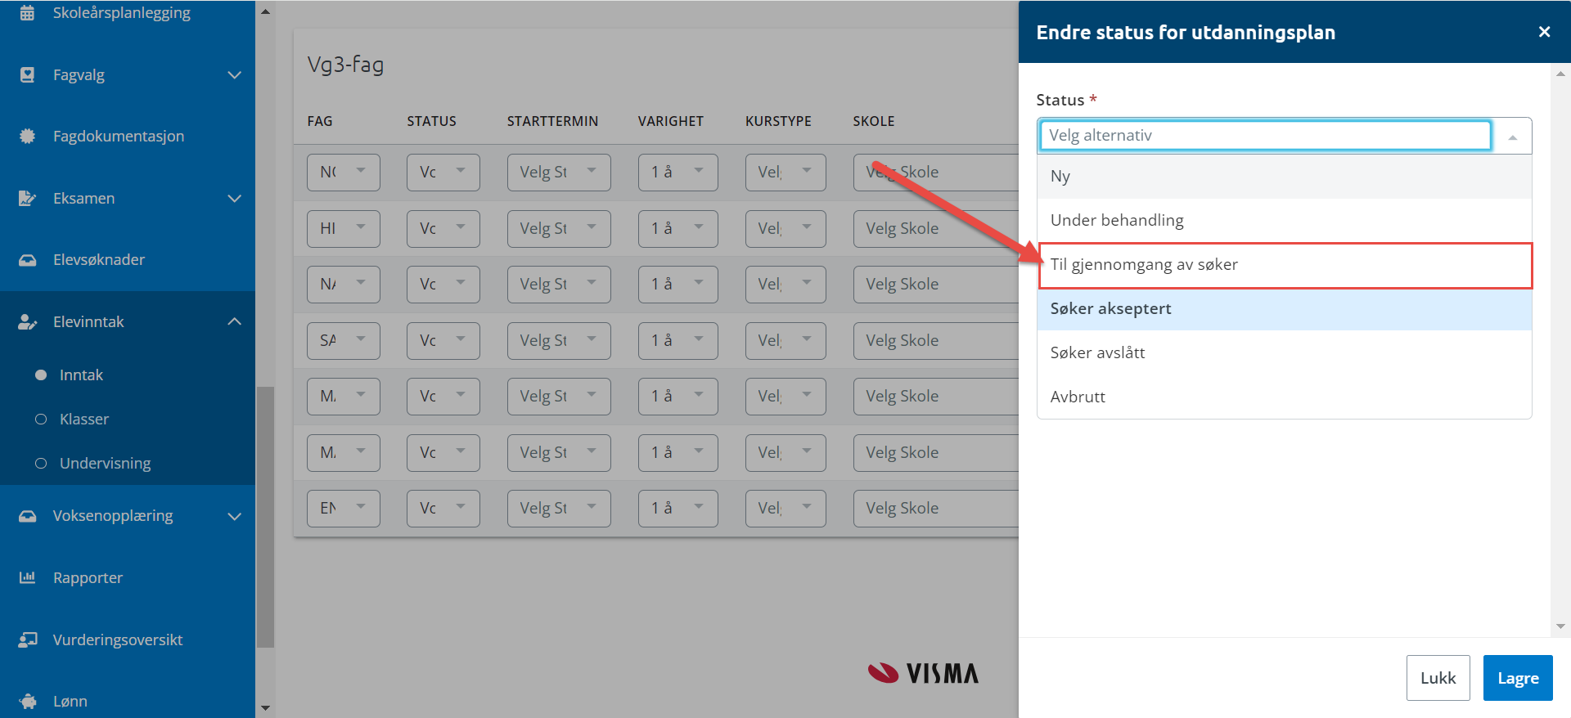Image resolution: width=1571 pixels, height=718 pixels.
Task: Close the Endre status panel
Action: pyautogui.click(x=1544, y=32)
